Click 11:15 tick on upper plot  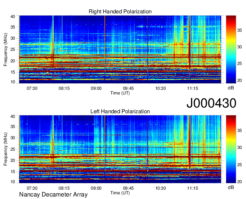pos(192,88)
